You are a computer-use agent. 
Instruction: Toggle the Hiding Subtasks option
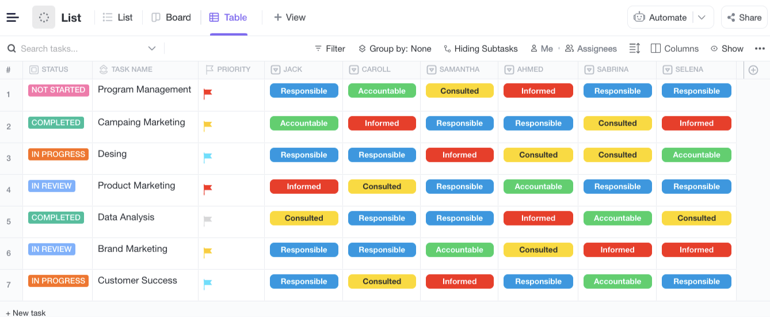click(x=481, y=49)
